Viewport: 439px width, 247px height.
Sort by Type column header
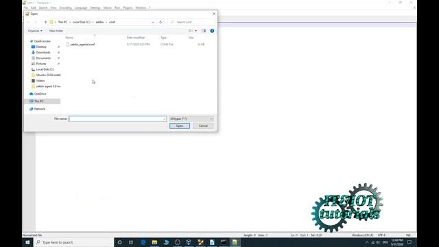coord(163,38)
